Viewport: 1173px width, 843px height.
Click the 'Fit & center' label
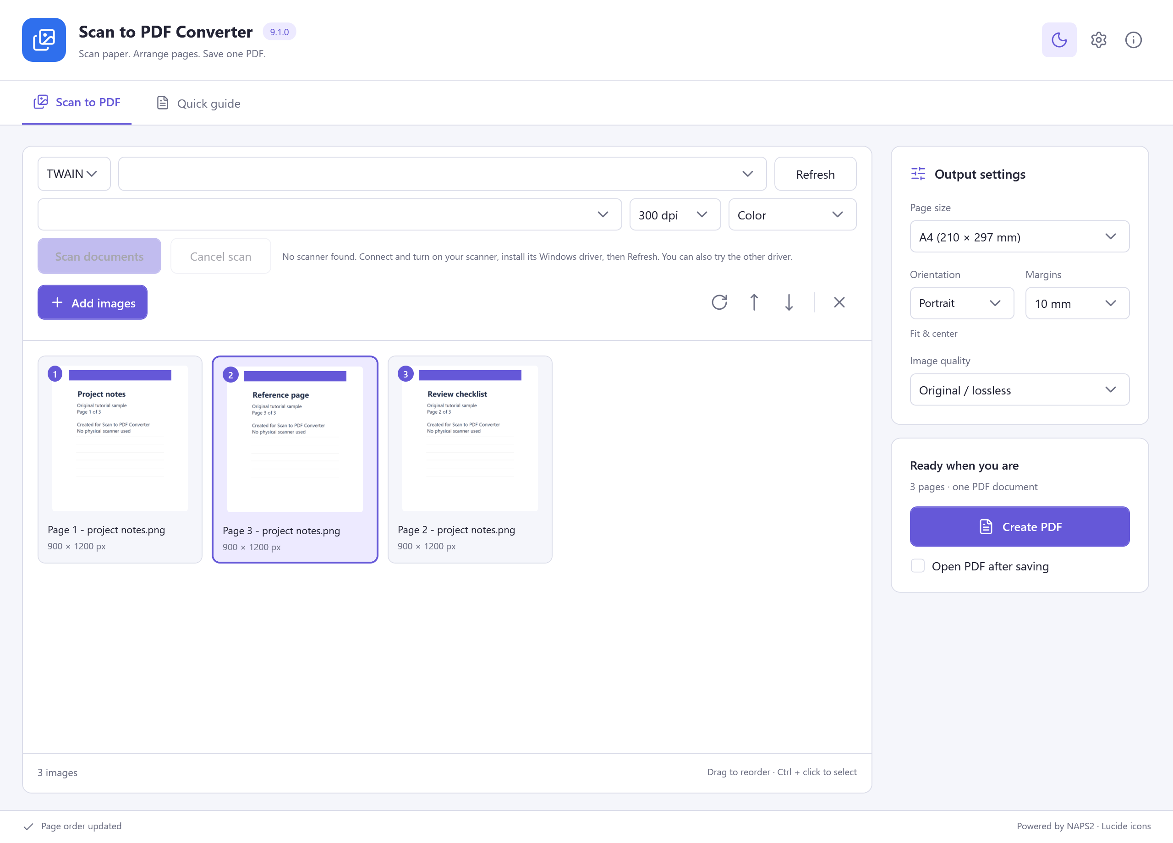tap(933, 334)
